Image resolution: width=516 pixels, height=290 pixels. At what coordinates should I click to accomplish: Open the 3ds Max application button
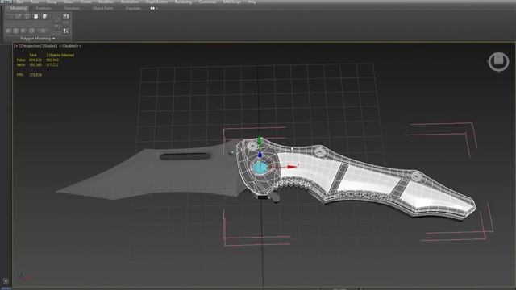[x=6, y=2]
